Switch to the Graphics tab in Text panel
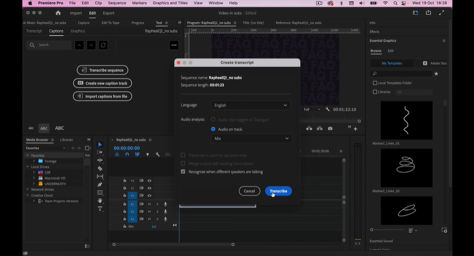474x256 pixels. point(77,31)
